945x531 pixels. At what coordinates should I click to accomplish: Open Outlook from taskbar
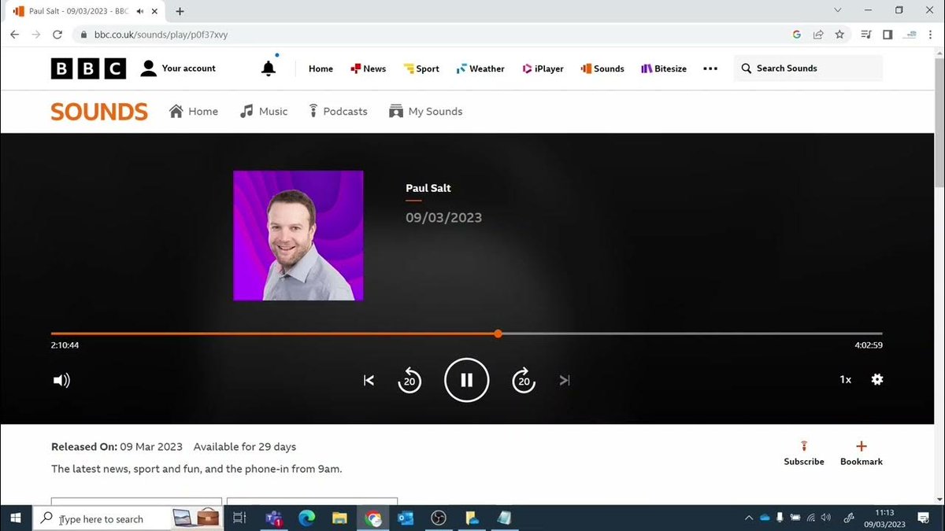(x=406, y=518)
